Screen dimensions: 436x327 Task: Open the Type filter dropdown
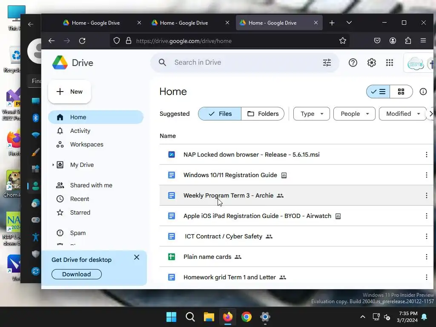pos(311,114)
